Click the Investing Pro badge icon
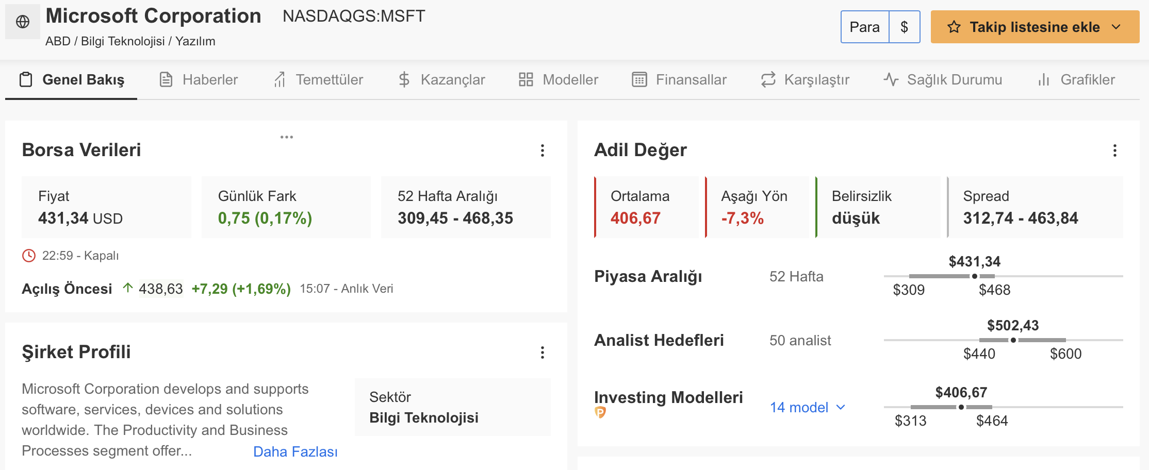The width and height of the screenshot is (1149, 470). (x=600, y=412)
